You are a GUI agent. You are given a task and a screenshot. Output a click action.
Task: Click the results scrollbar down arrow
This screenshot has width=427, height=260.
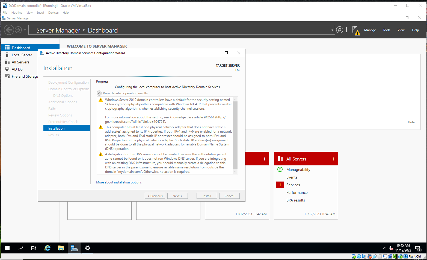click(235, 172)
